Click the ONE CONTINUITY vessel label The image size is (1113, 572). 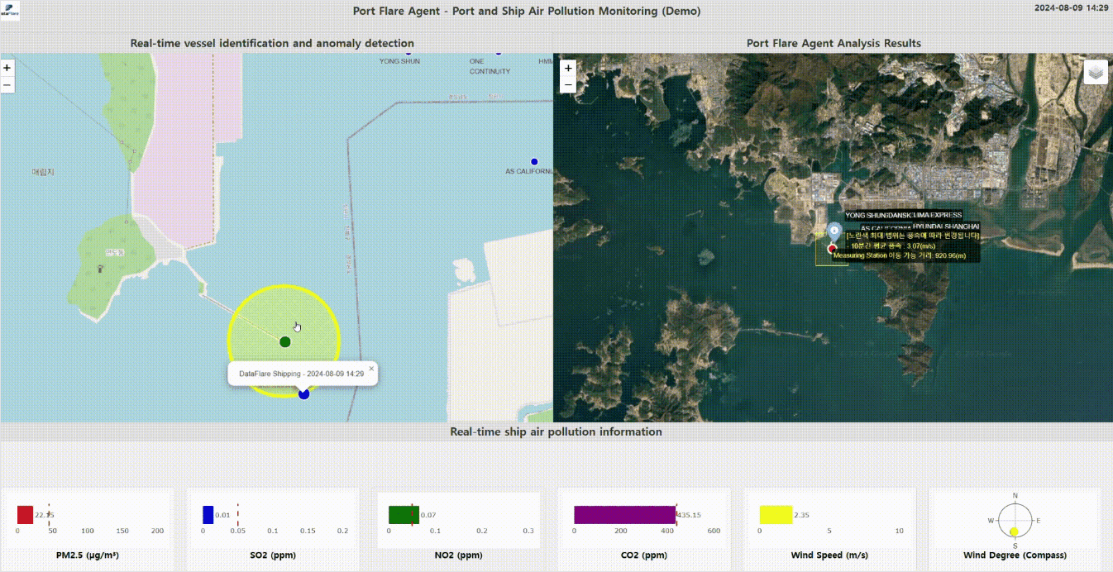point(490,66)
